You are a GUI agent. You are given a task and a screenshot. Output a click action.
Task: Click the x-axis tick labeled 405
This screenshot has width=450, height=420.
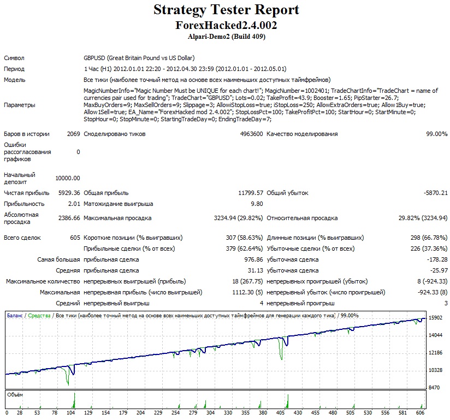pyautogui.click(x=280, y=413)
